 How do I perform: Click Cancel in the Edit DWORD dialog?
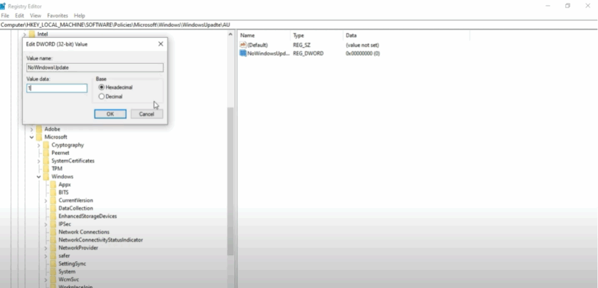(x=147, y=114)
